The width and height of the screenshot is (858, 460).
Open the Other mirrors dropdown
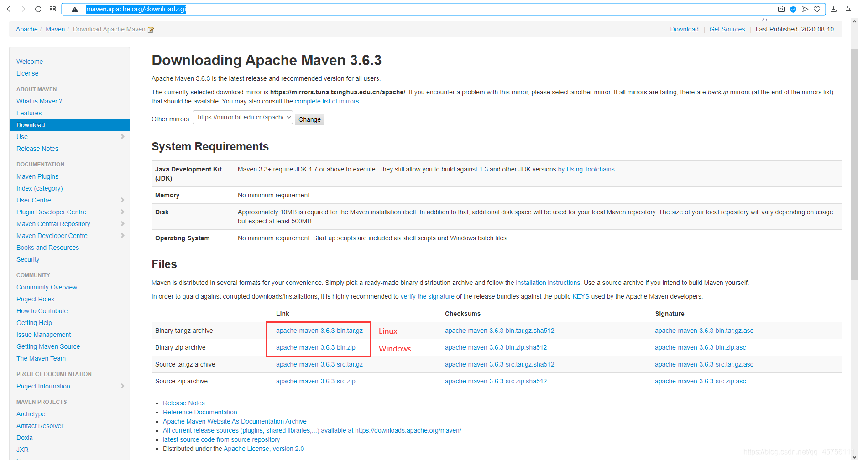coord(243,118)
